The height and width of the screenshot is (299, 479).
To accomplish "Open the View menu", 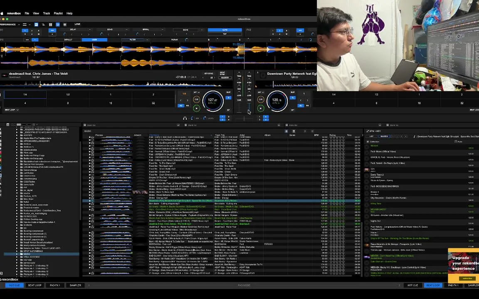I will pos(36,13).
